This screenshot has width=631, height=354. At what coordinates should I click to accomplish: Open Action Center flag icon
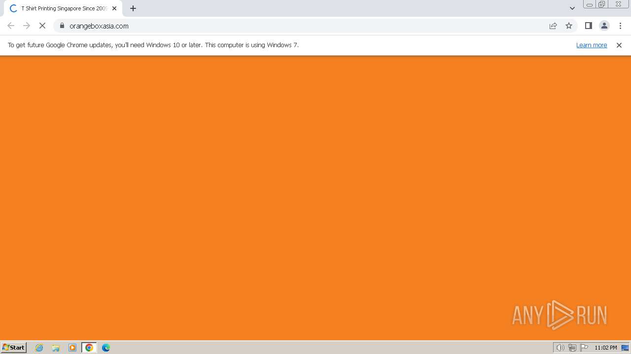click(x=584, y=348)
